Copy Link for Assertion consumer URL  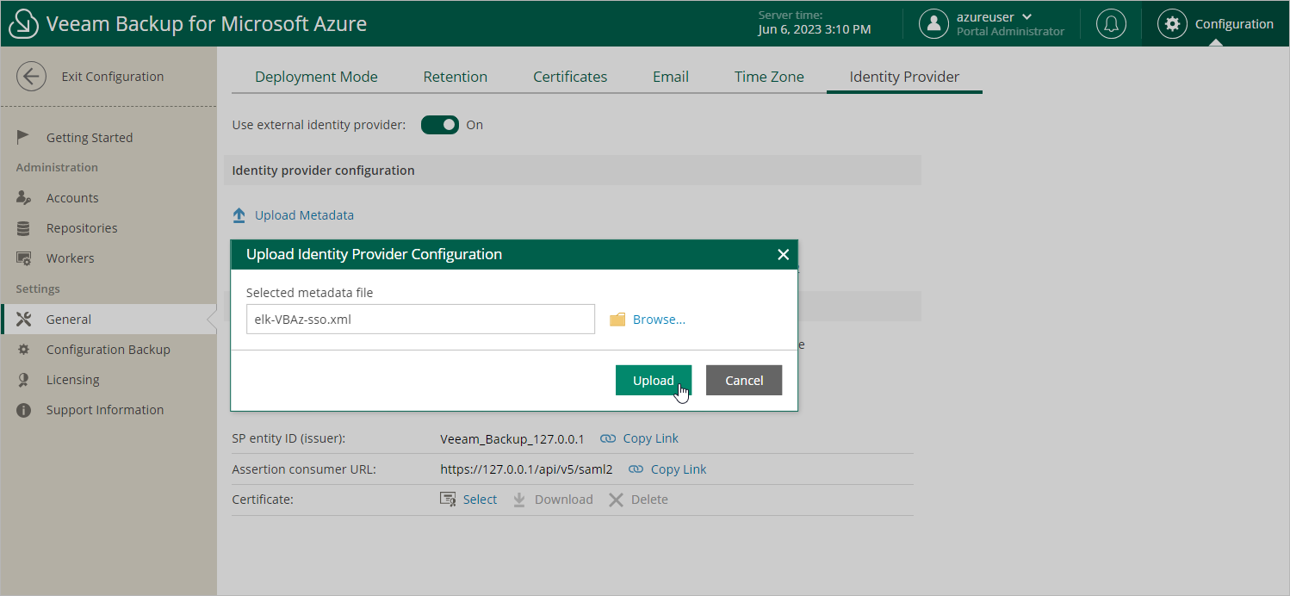(x=679, y=469)
